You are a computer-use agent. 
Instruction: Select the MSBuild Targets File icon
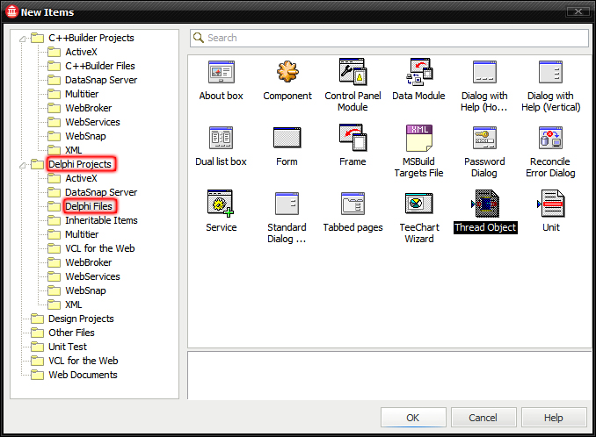coord(419,138)
